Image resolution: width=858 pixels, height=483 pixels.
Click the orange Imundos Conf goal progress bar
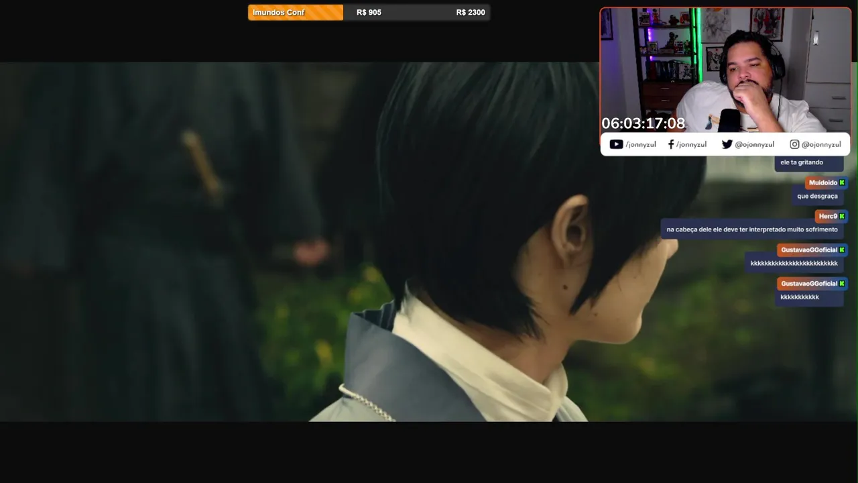pyautogui.click(x=296, y=12)
